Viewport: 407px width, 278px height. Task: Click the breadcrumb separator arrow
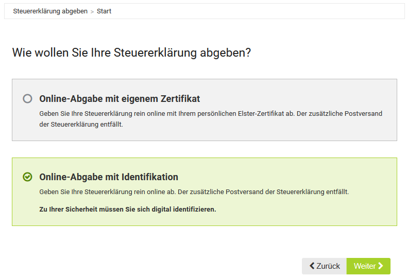point(92,11)
